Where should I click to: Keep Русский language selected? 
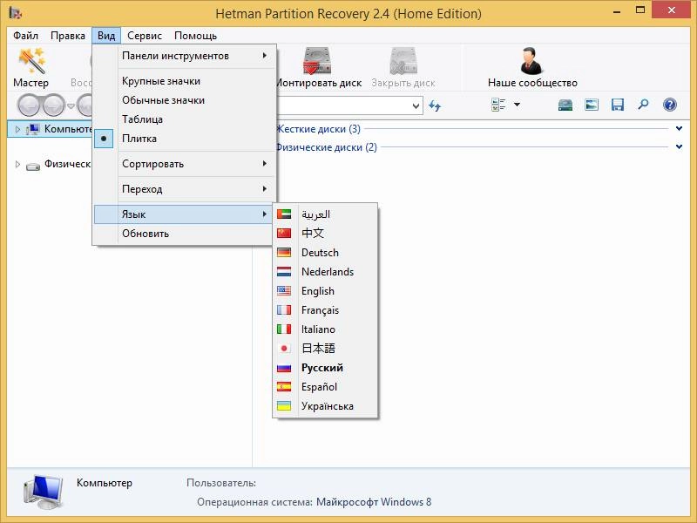pyautogui.click(x=325, y=368)
